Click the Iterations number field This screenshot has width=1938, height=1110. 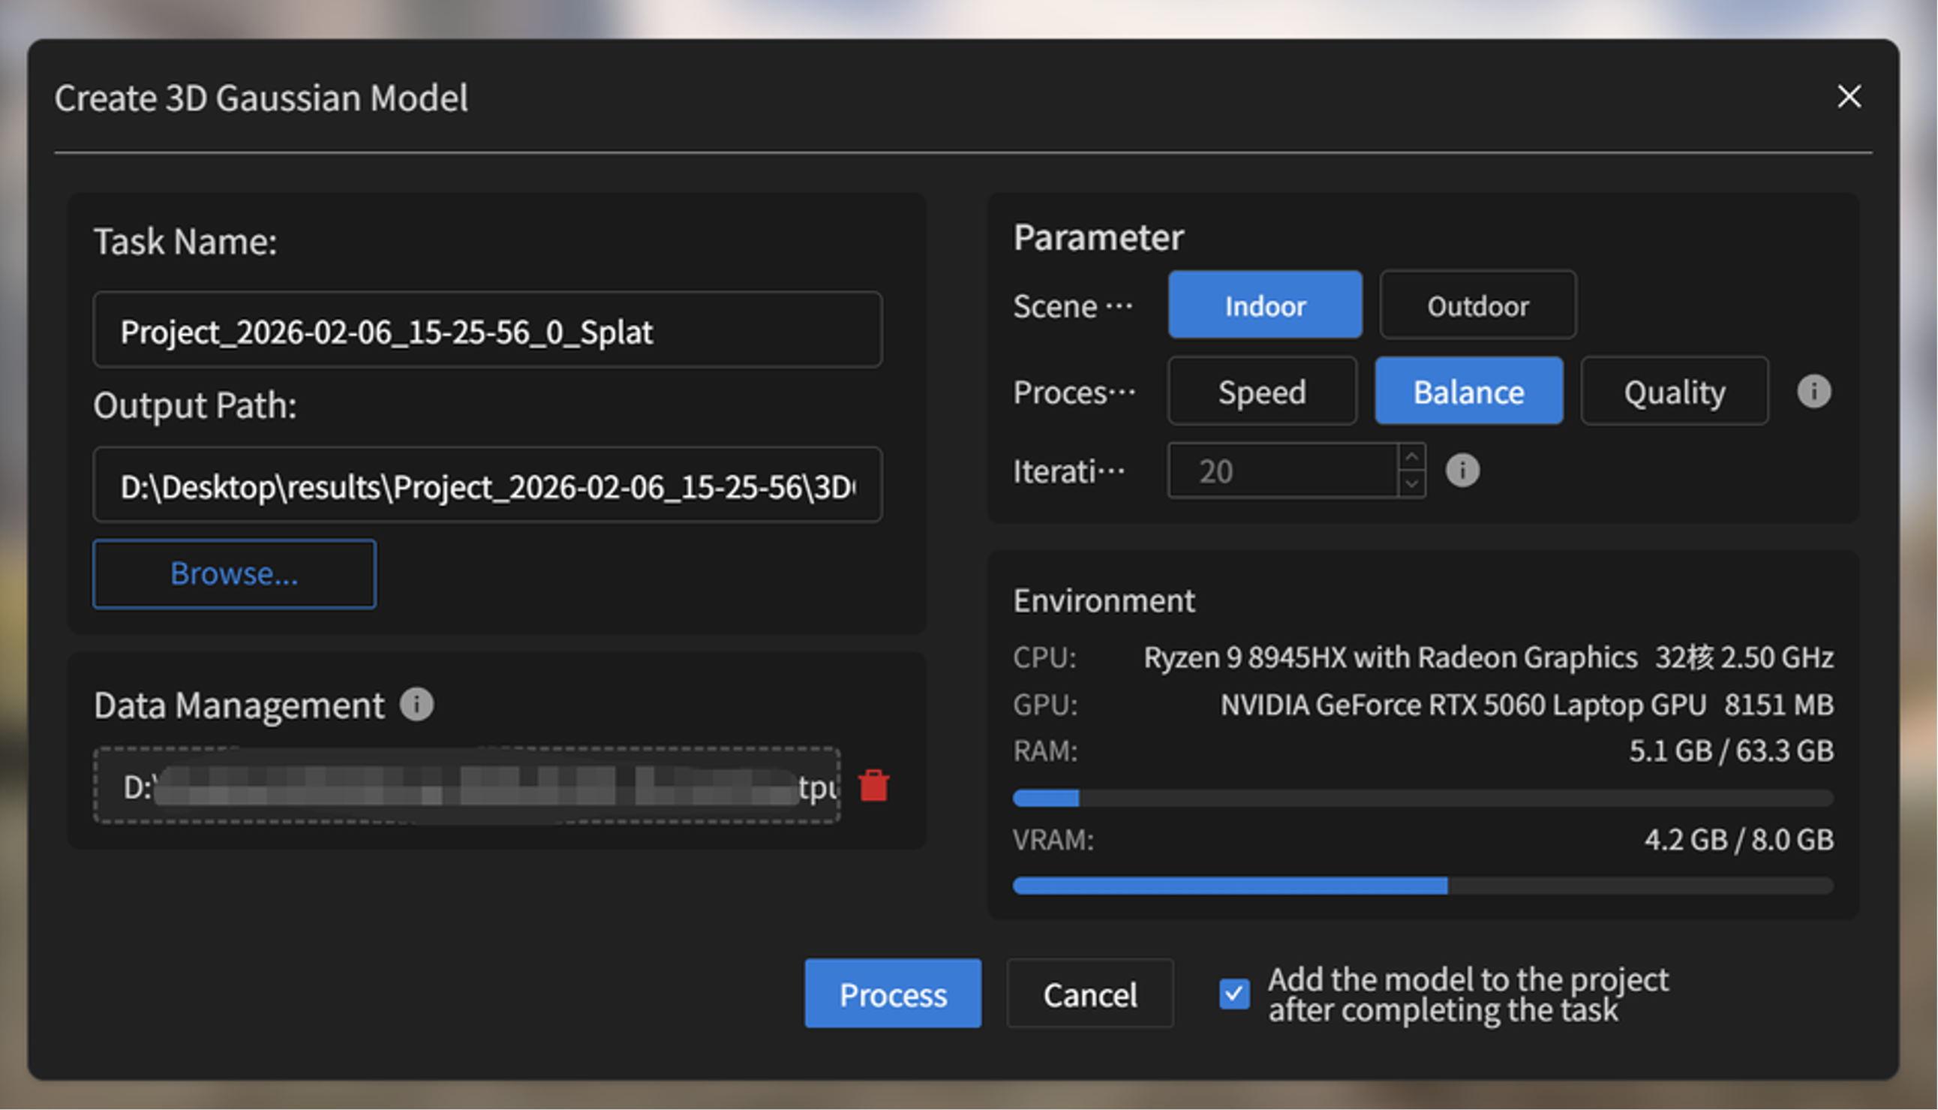1283,471
